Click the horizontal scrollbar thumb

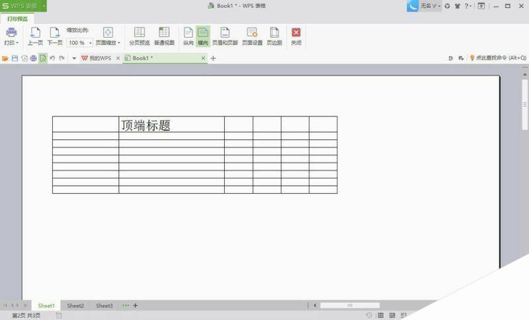click(x=350, y=305)
